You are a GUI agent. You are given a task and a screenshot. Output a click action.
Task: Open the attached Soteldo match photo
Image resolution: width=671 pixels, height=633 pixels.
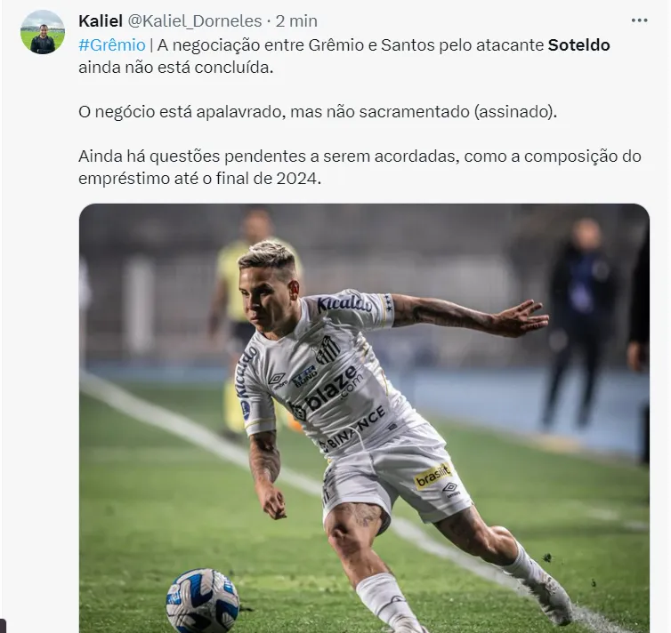tap(364, 418)
